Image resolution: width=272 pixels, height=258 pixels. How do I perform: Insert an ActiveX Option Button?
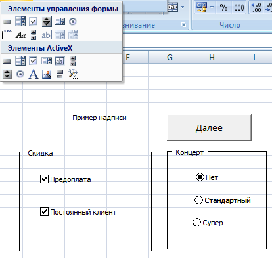[20, 74]
